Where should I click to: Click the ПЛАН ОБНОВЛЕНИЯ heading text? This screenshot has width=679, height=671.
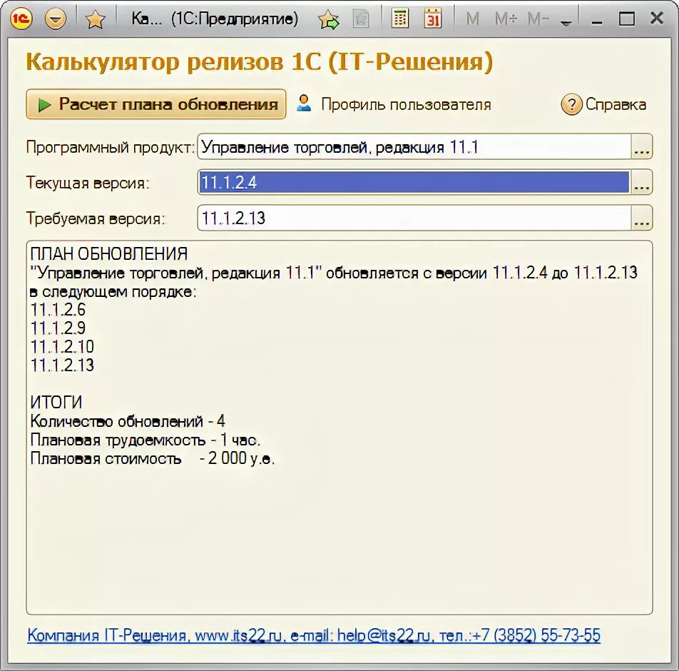[x=109, y=254]
